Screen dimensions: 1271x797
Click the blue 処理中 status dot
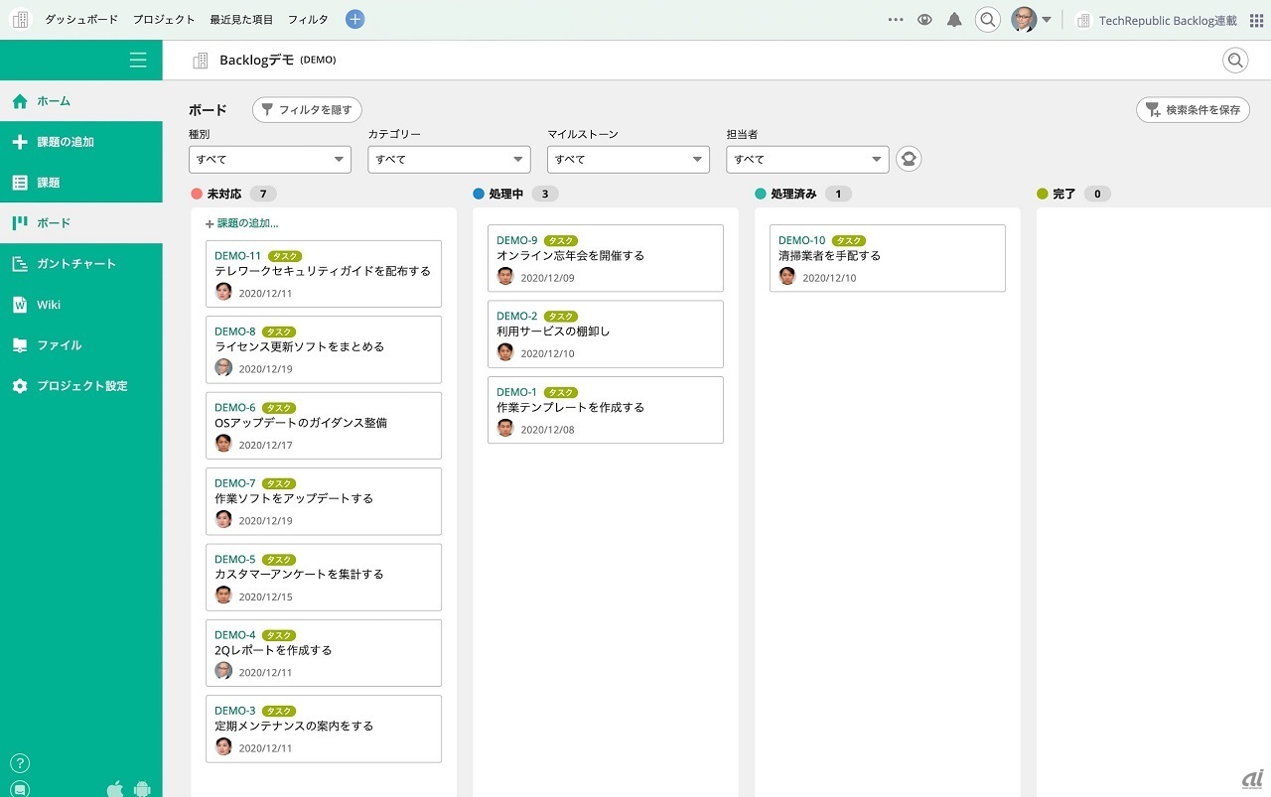click(479, 195)
